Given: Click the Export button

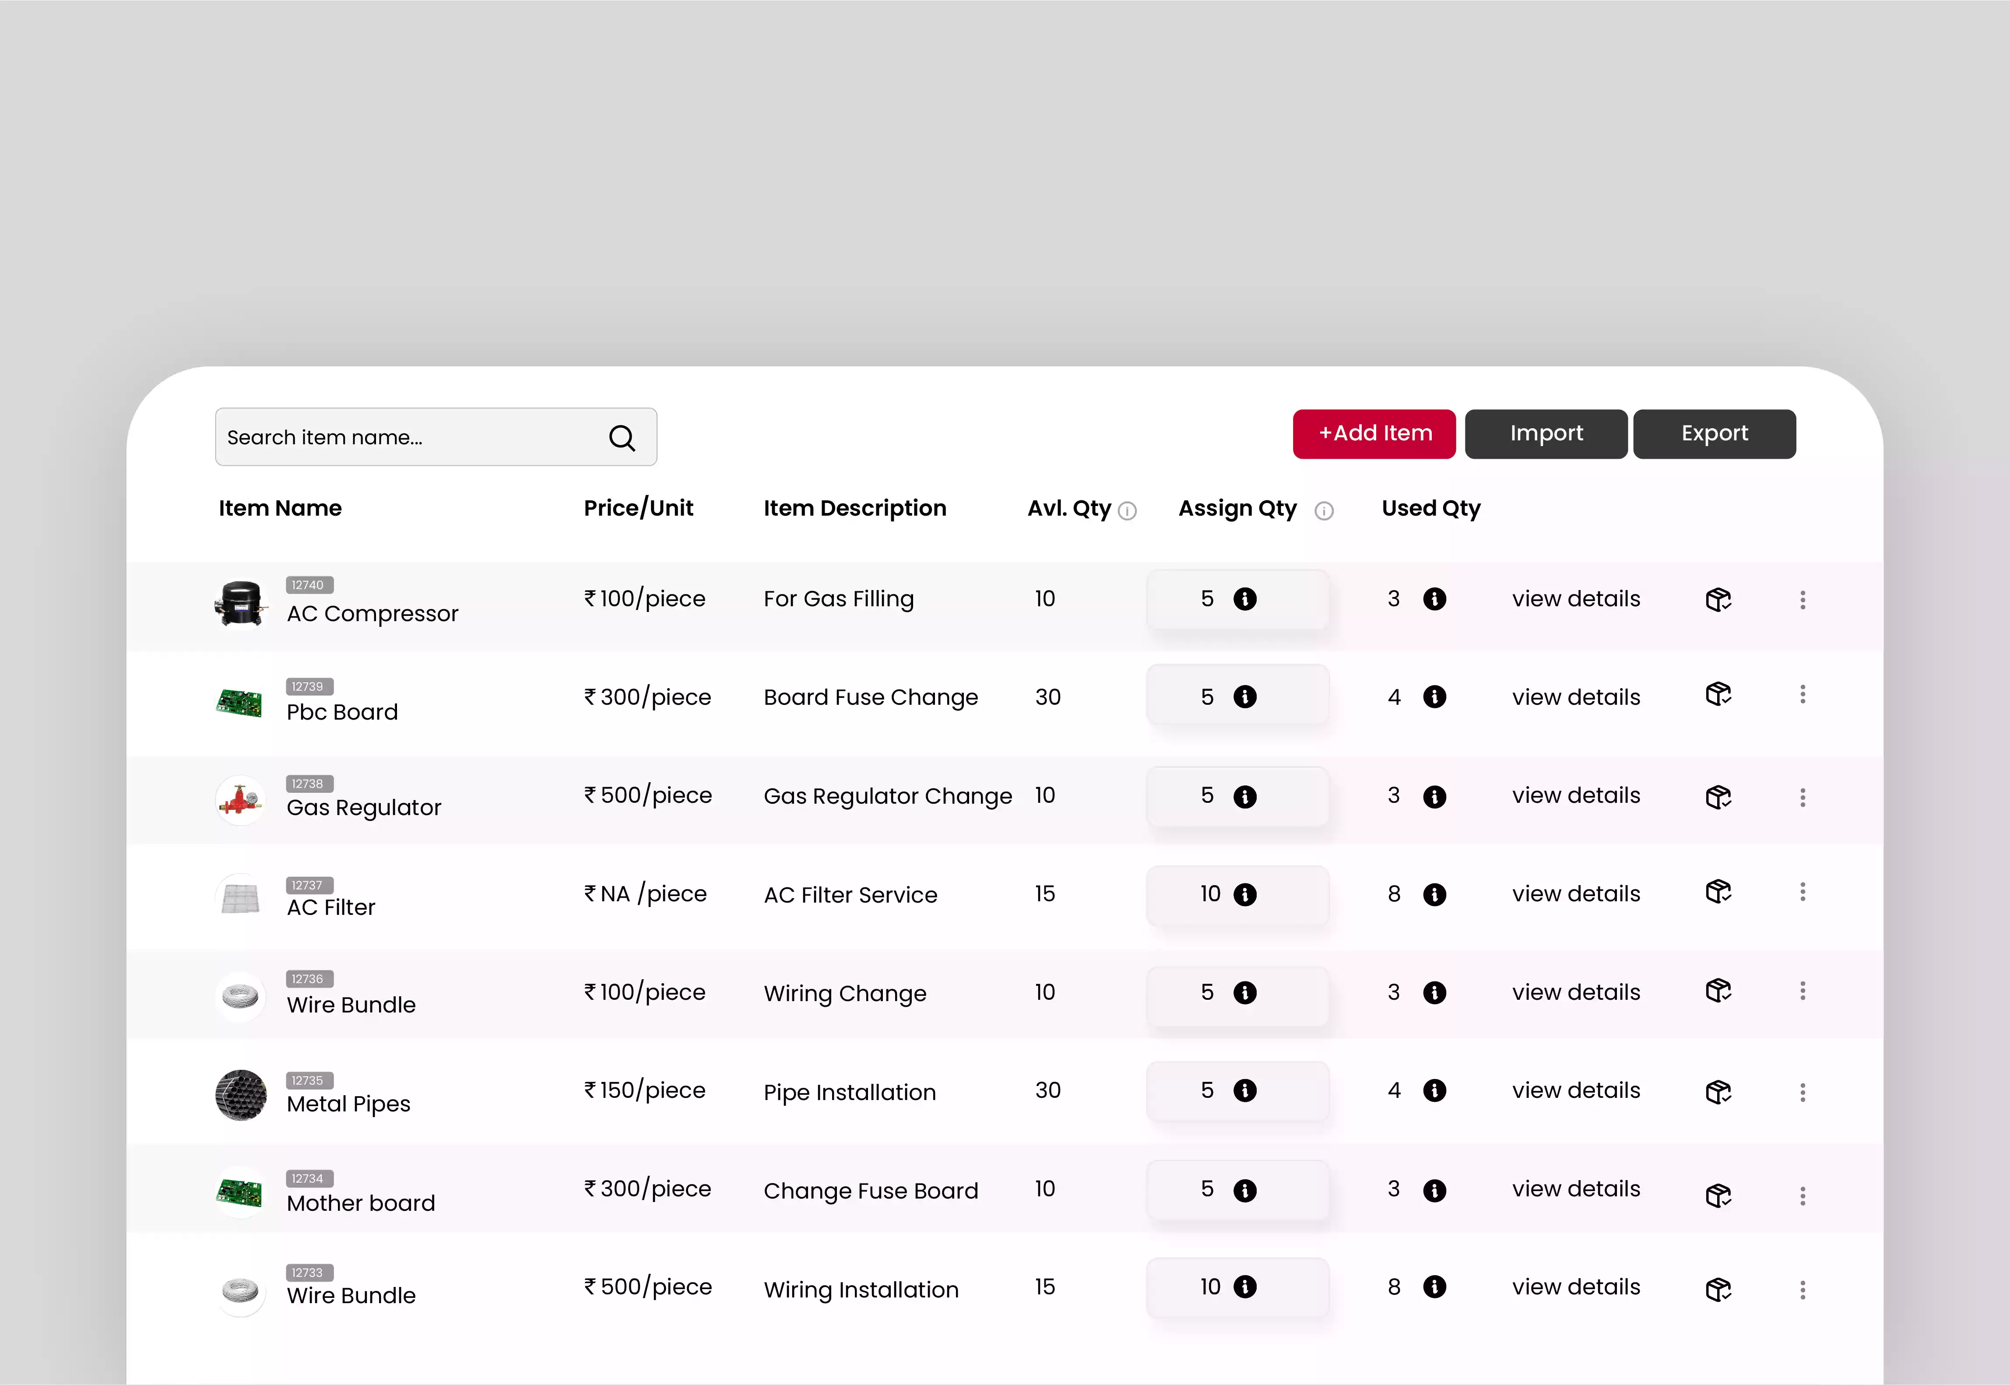Looking at the screenshot, I should click(x=1715, y=434).
